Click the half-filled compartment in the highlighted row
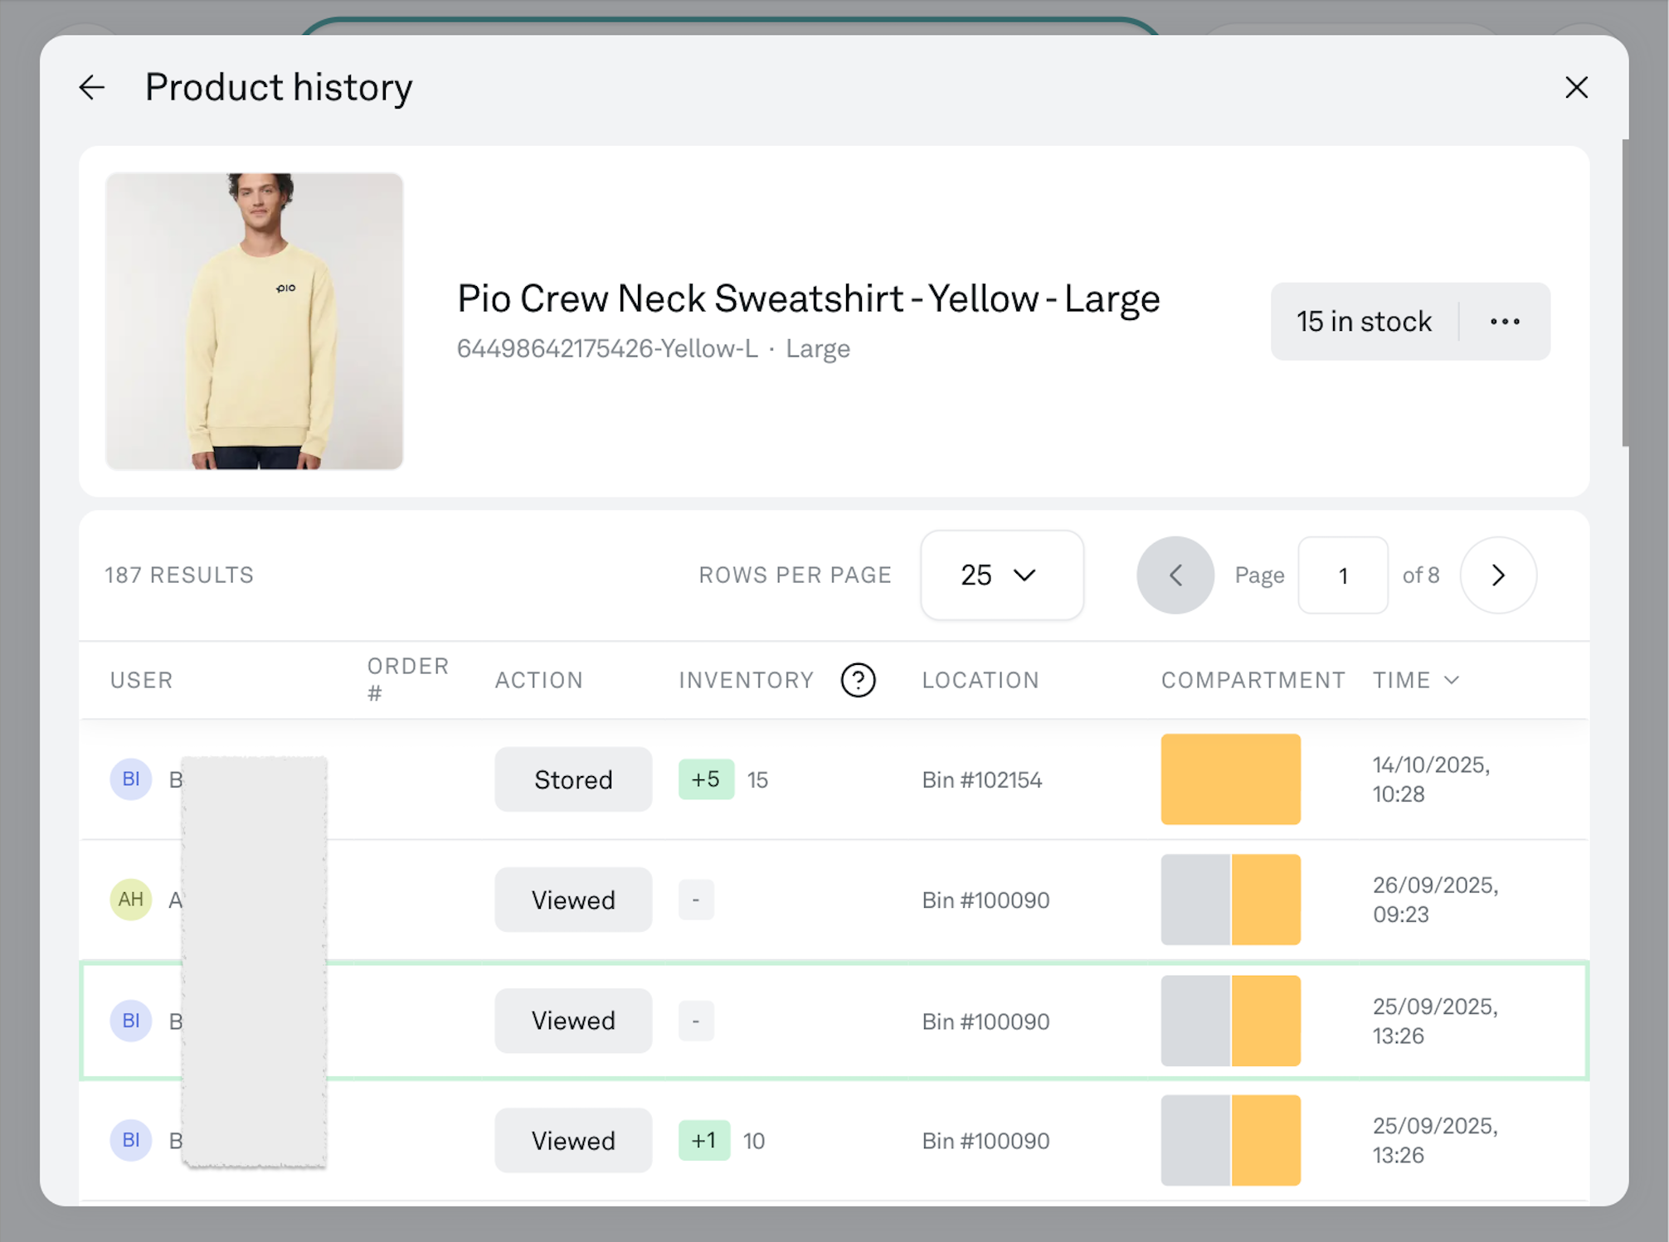1669x1242 pixels. coord(1230,1021)
